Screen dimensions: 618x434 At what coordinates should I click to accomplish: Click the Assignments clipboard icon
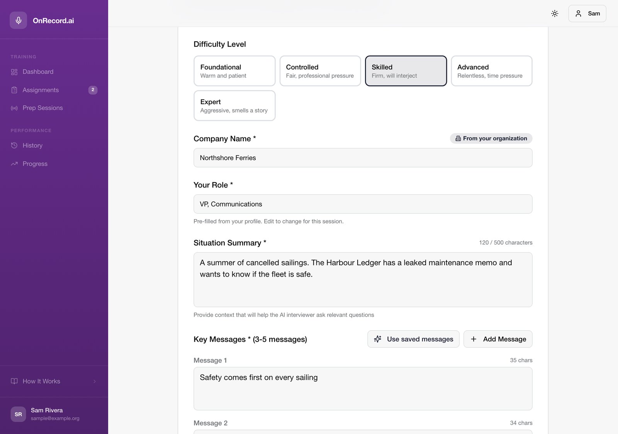pyautogui.click(x=14, y=90)
